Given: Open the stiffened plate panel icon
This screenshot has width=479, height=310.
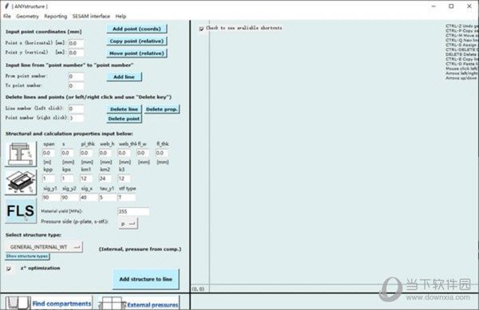Looking at the screenshot, I should point(21,182).
